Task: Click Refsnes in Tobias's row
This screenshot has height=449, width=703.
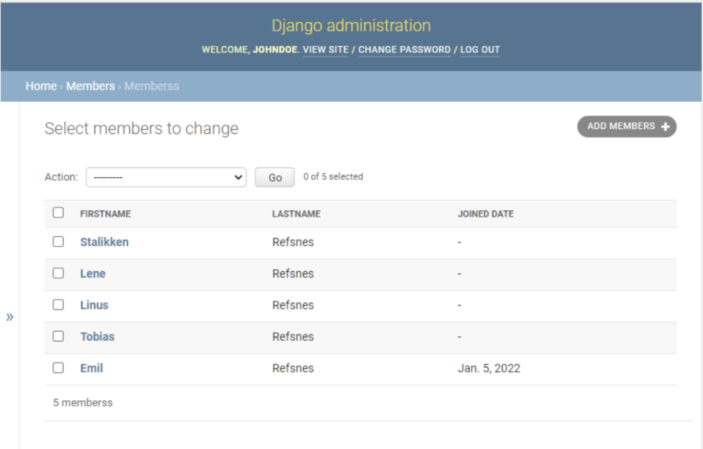Action: 293,336
